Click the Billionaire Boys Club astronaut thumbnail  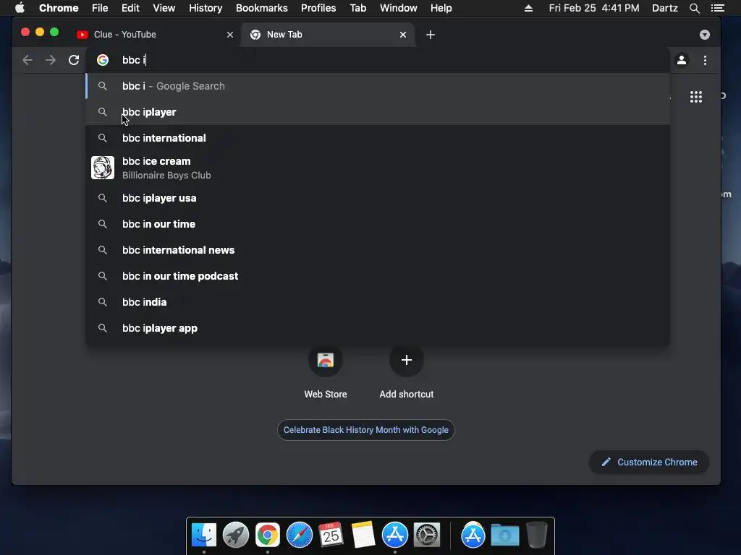click(x=103, y=168)
